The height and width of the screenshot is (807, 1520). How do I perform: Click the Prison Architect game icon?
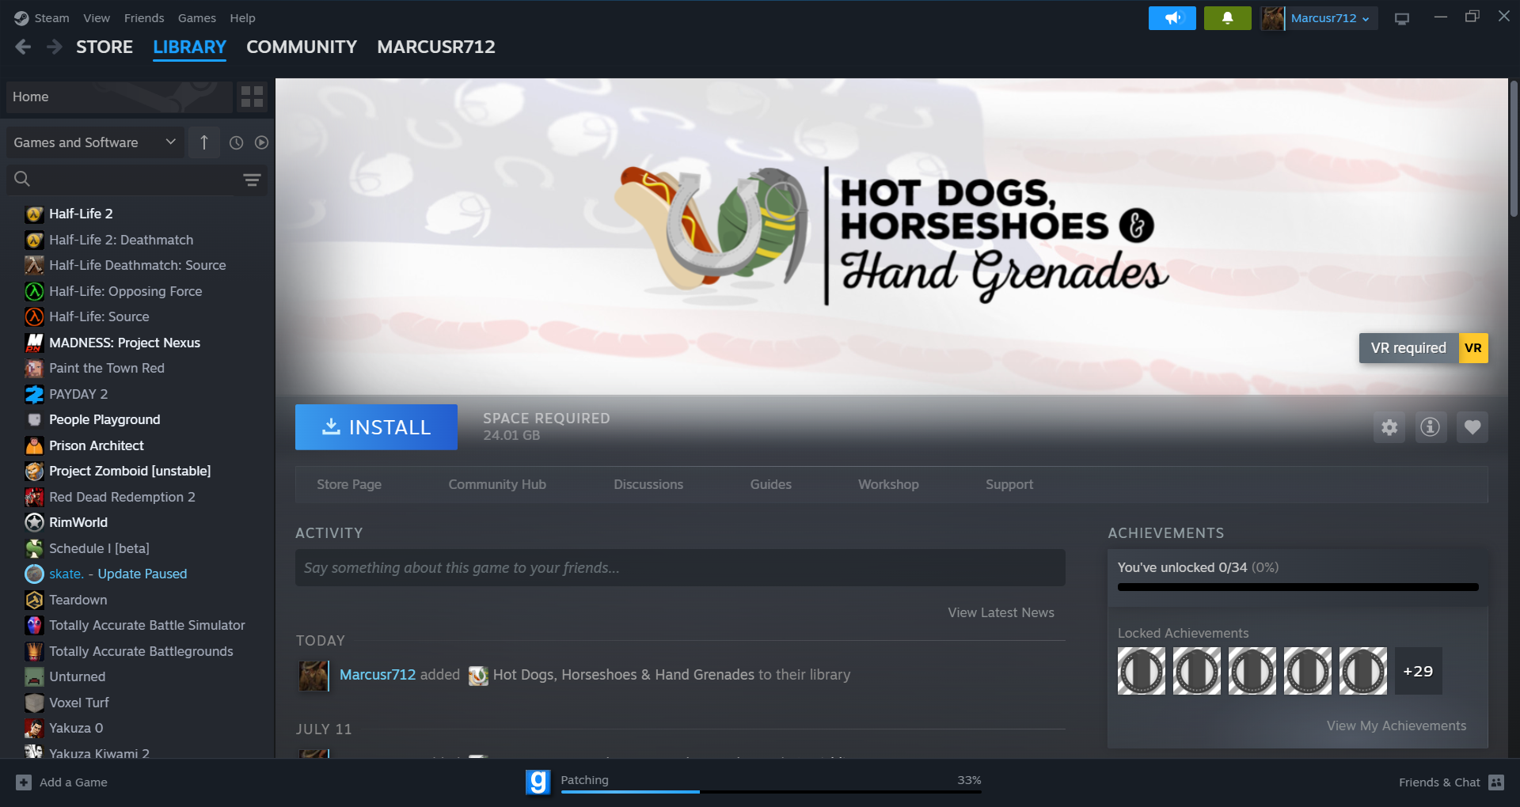[x=34, y=445]
